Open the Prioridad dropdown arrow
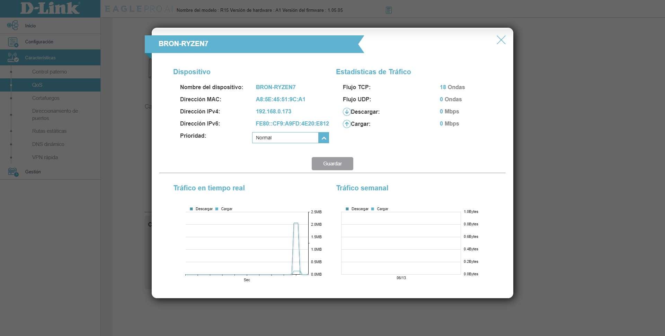665x336 pixels. [x=323, y=138]
